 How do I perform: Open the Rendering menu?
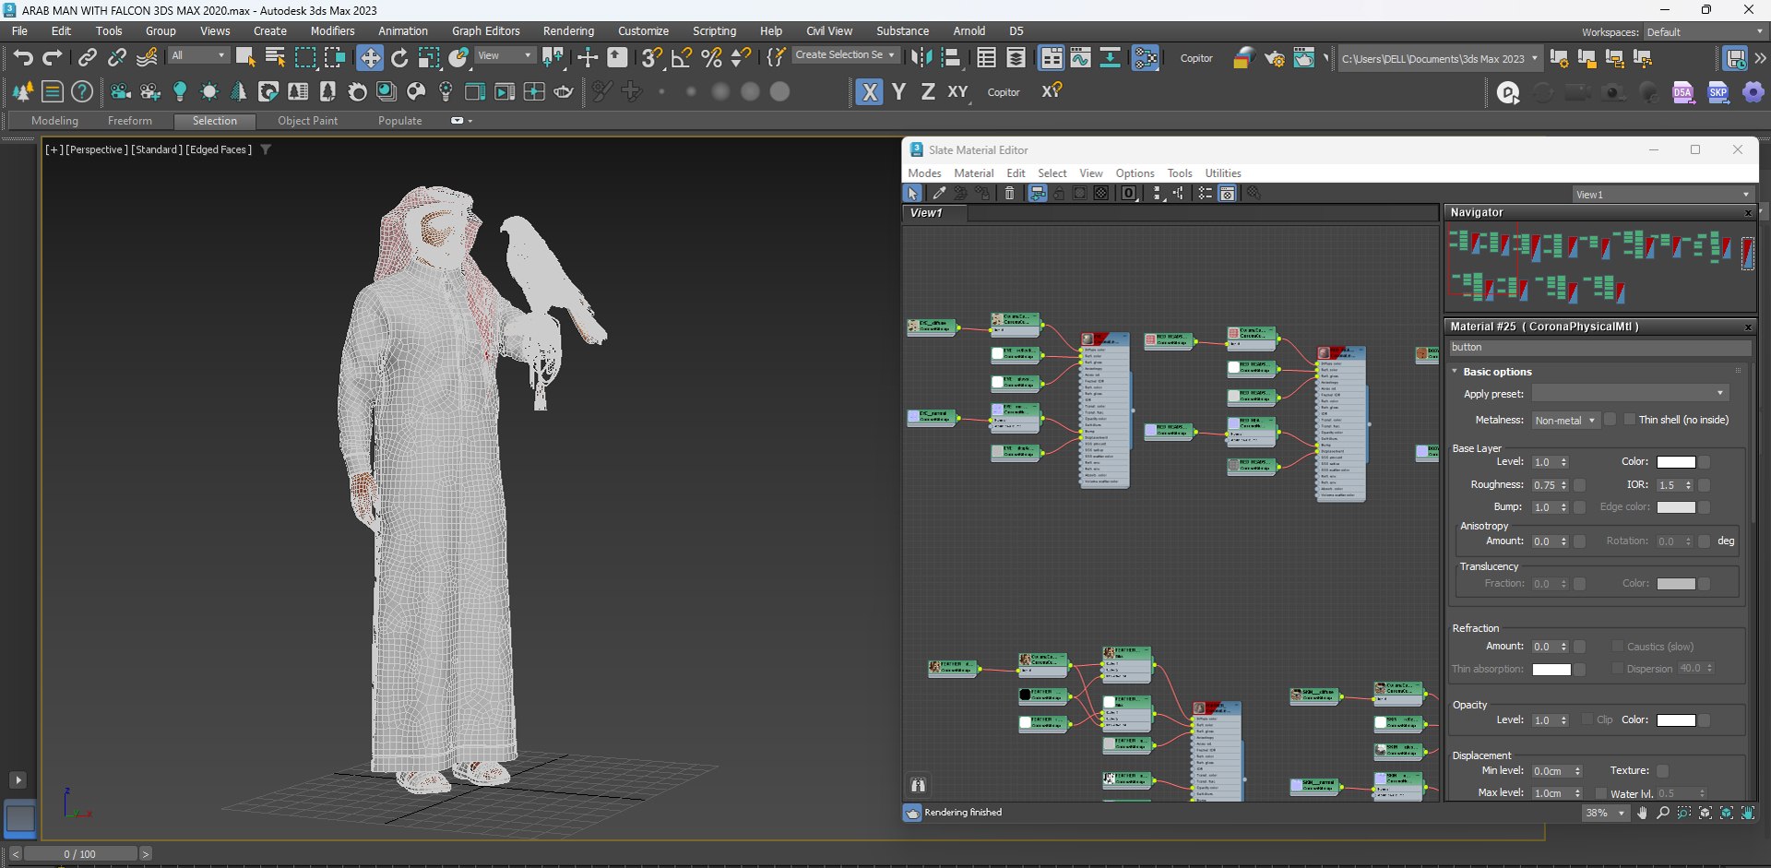[568, 30]
